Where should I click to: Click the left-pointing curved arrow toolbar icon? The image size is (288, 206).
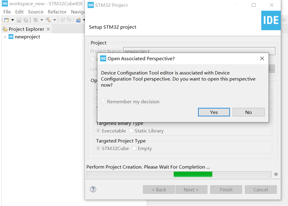62,20
